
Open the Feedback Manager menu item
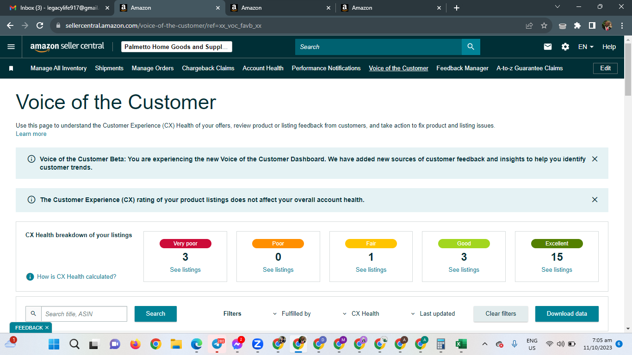click(x=462, y=68)
